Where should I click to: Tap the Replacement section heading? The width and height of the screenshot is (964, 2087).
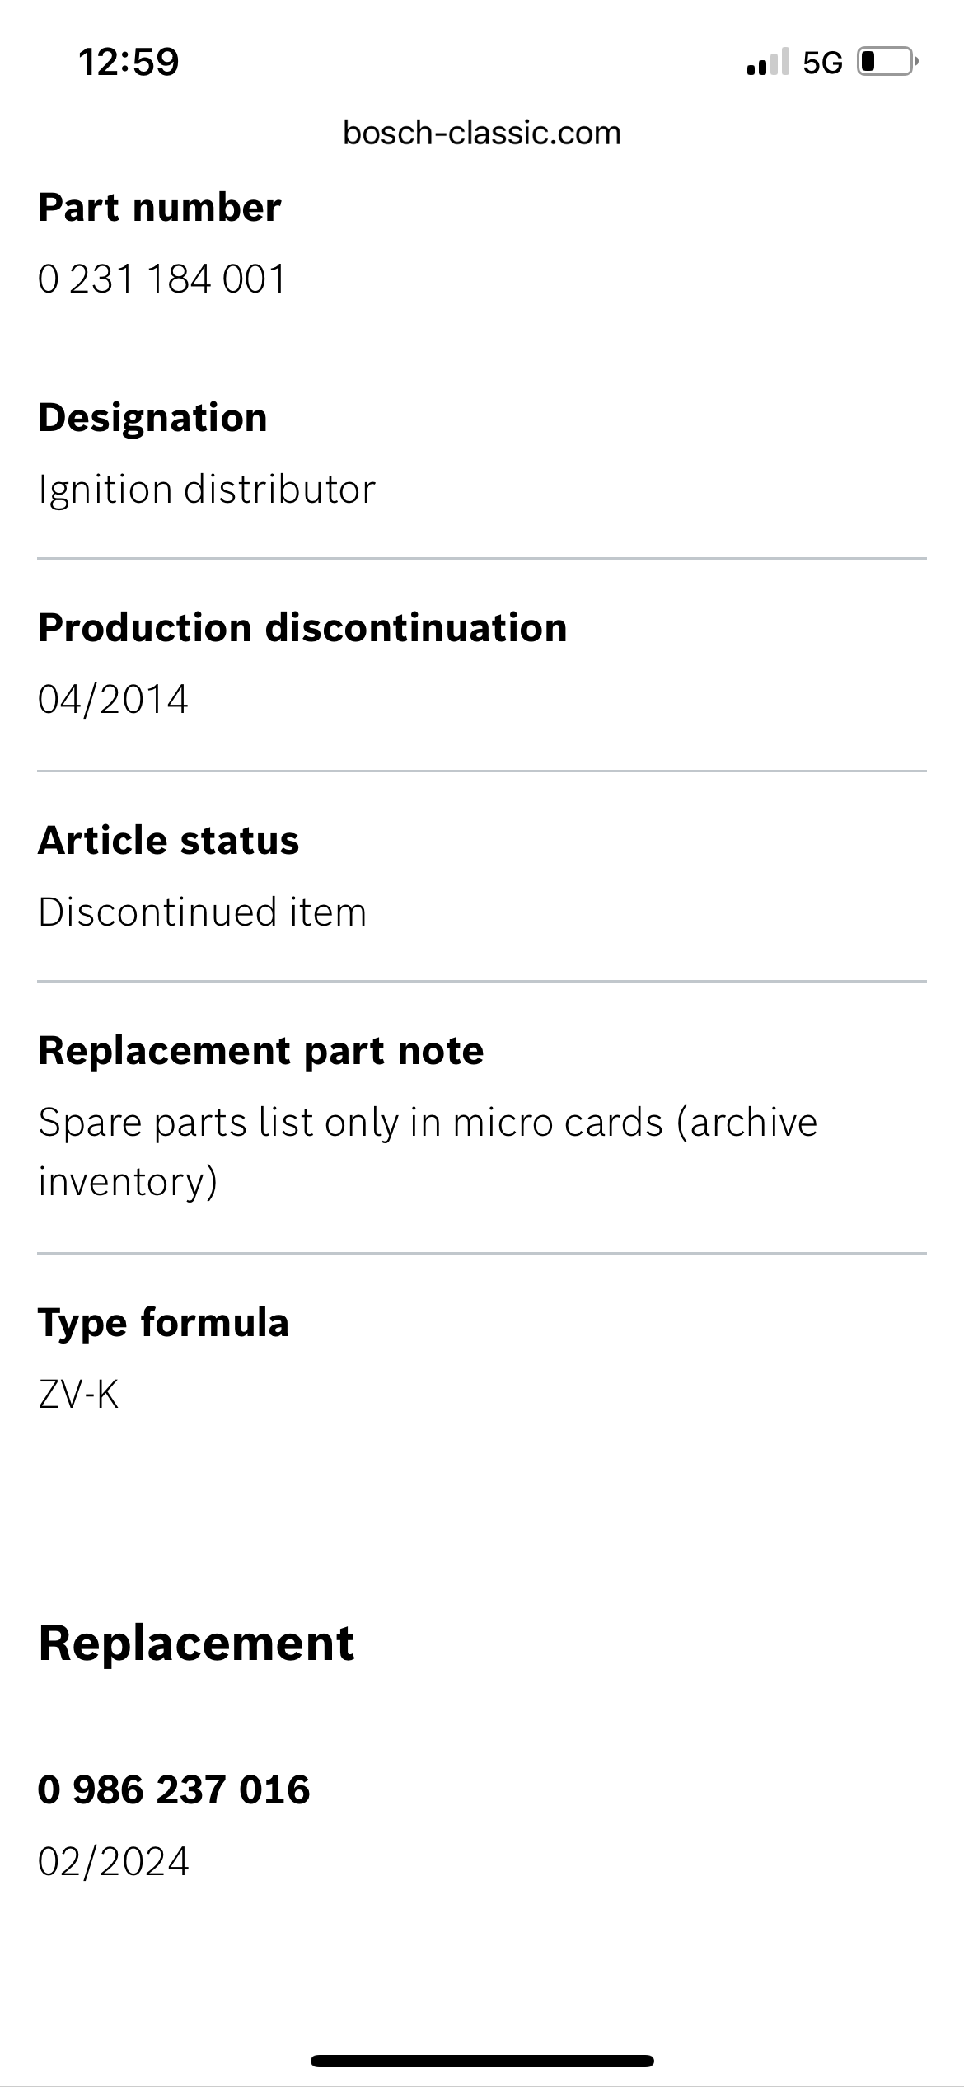click(x=196, y=1643)
